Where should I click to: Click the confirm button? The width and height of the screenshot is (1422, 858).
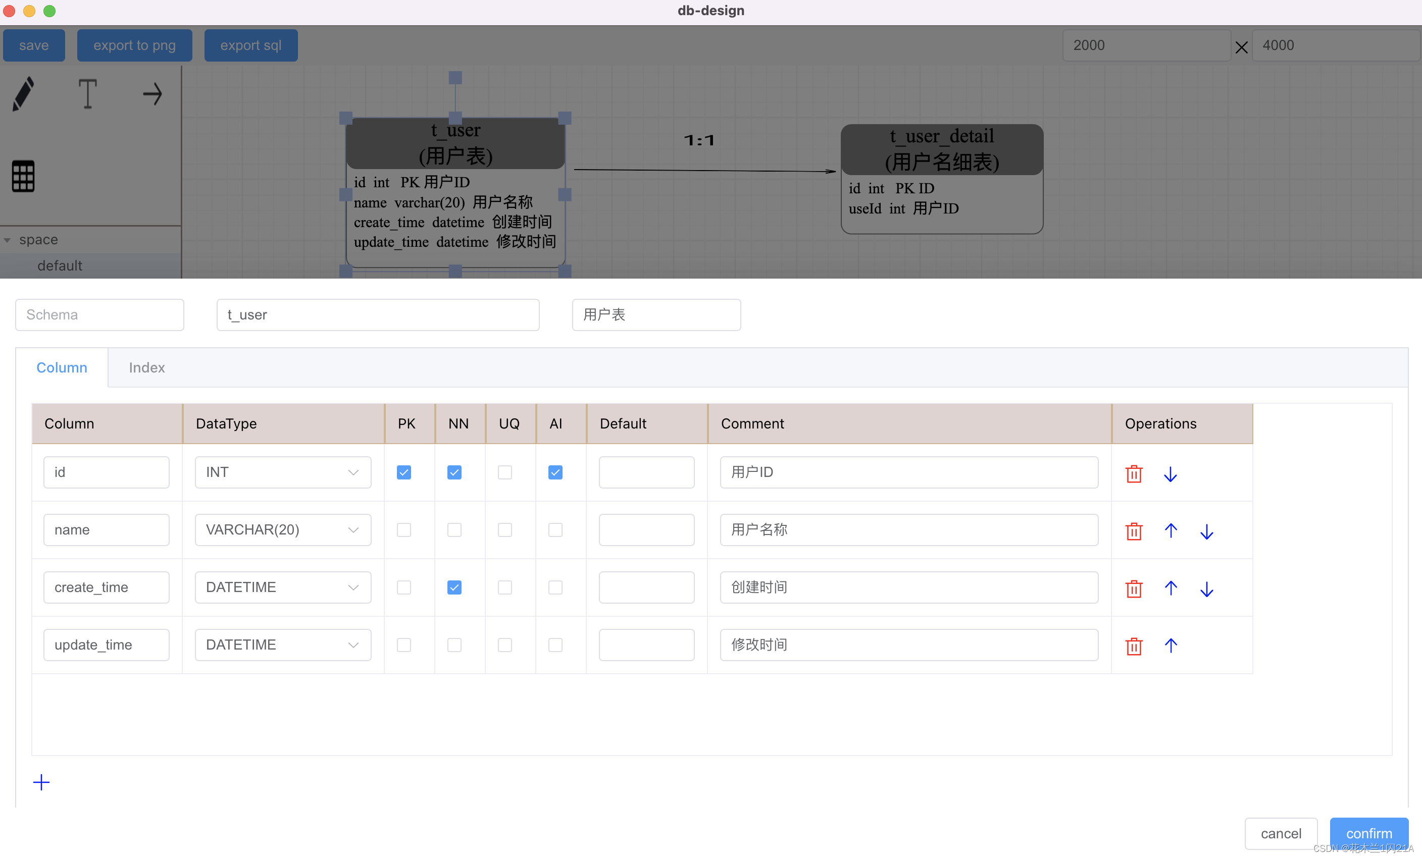click(x=1368, y=833)
